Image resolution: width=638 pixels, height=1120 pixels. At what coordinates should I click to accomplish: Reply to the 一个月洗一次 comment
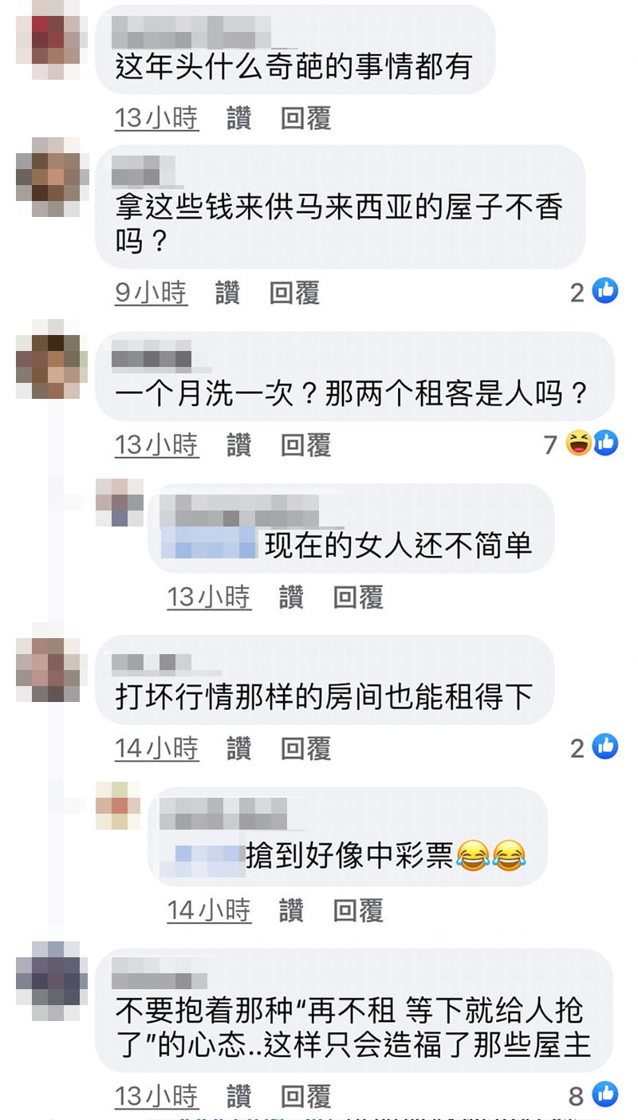[305, 444]
